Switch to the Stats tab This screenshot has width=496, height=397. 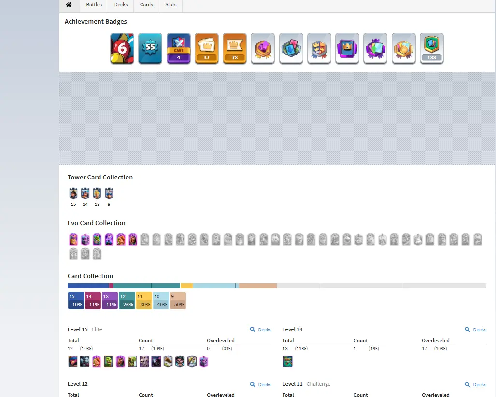pyautogui.click(x=171, y=5)
